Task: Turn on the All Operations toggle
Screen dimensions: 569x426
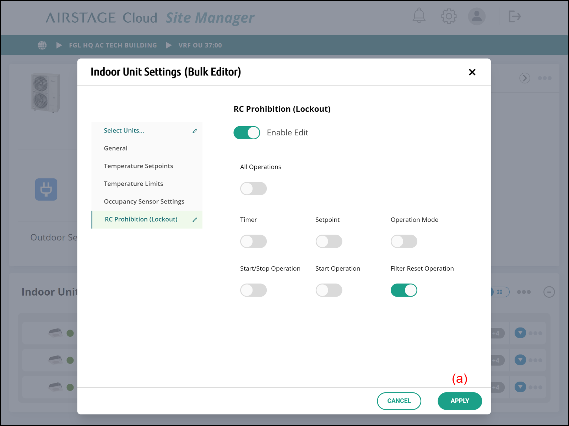Action: (254, 189)
